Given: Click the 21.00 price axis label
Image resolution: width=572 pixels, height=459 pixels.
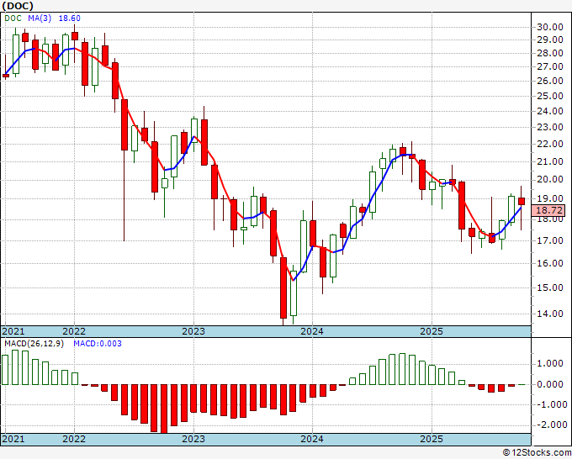Looking at the screenshot, I should tap(550, 161).
